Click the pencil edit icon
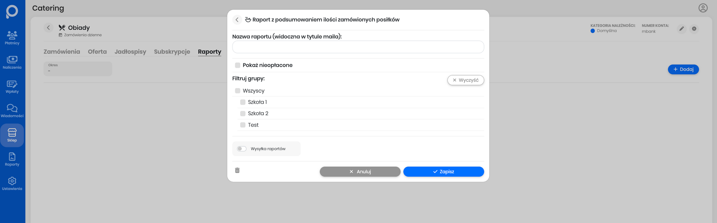The height and width of the screenshot is (223, 717). coord(682,29)
